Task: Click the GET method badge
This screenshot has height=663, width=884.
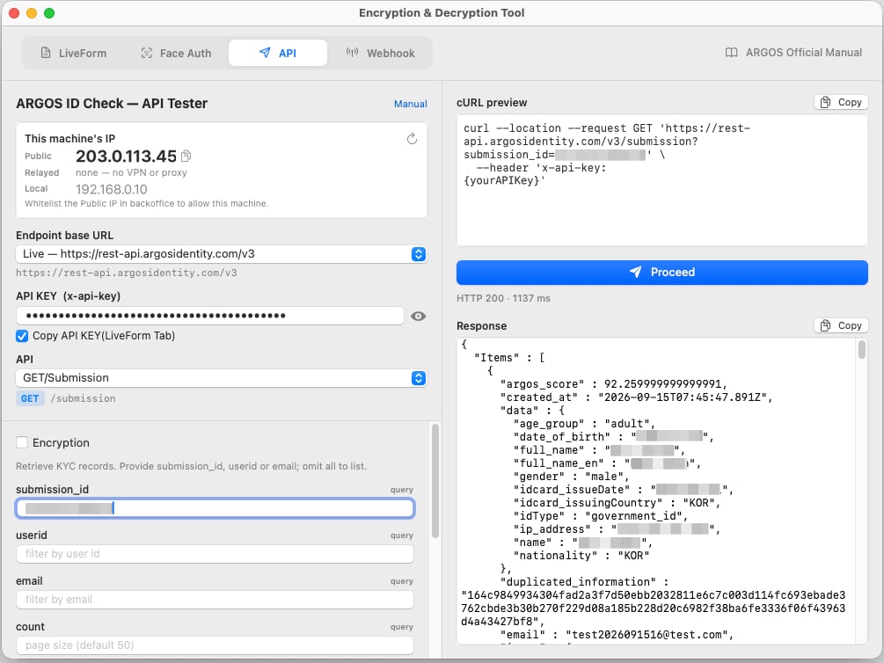Action: point(30,398)
